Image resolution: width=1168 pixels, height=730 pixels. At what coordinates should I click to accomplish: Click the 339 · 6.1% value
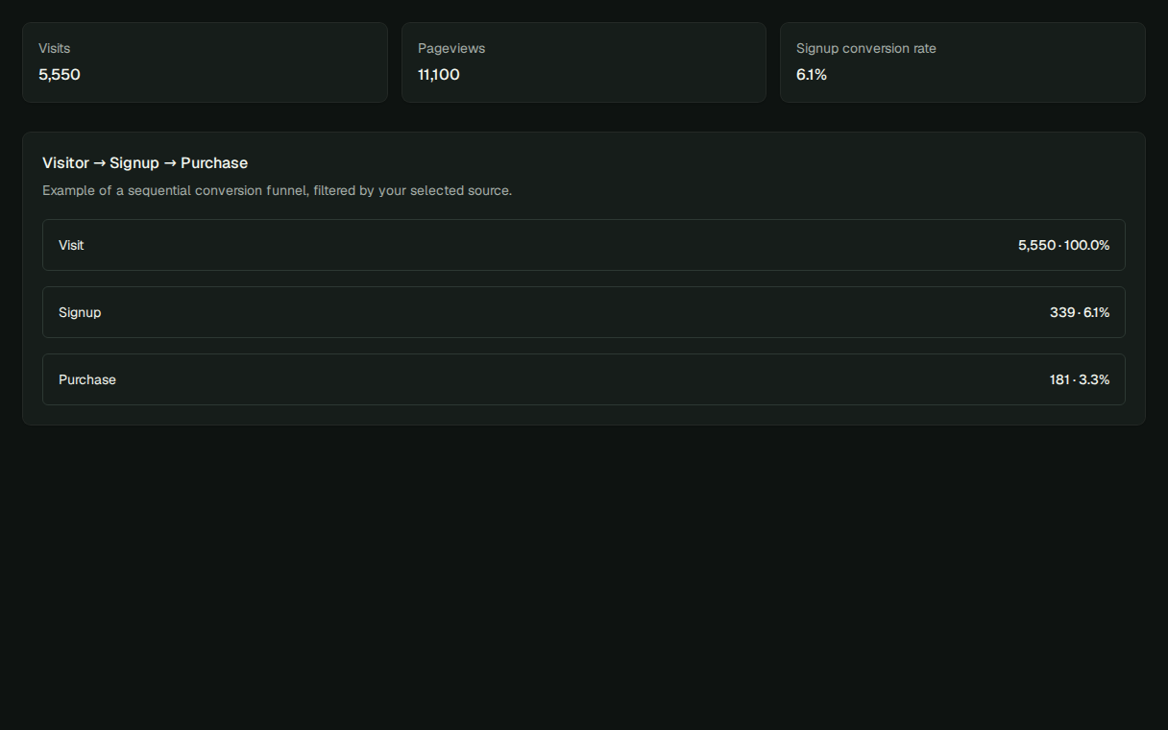tap(1080, 312)
